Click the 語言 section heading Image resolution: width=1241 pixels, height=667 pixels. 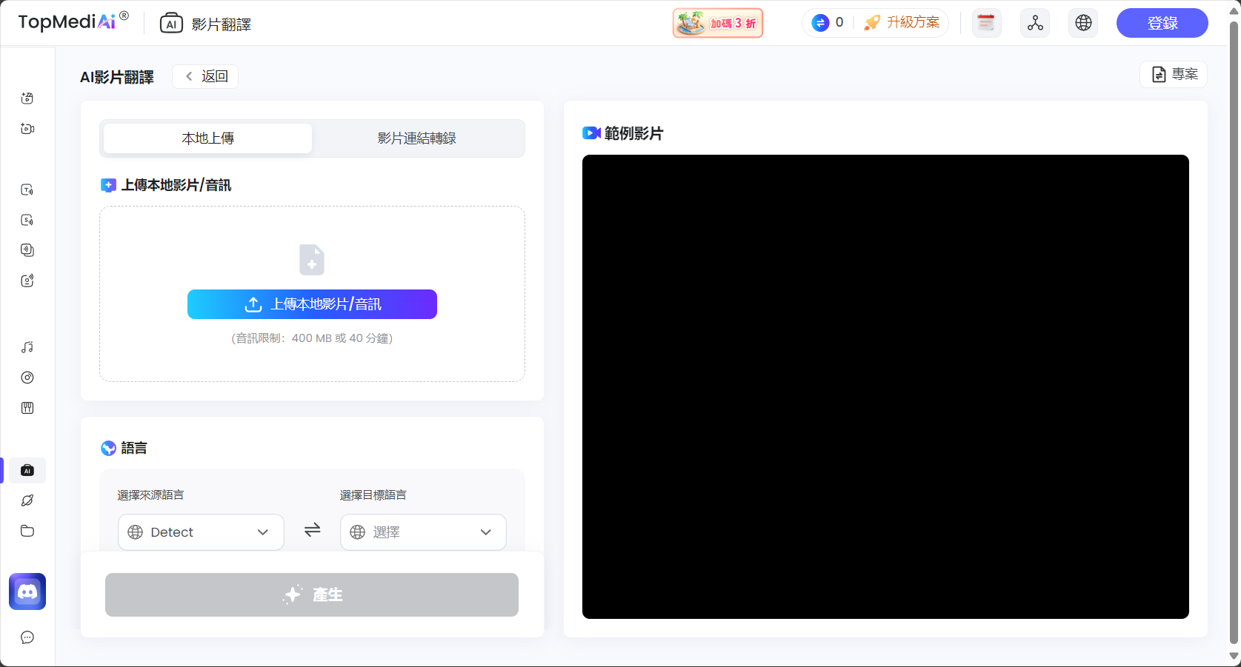(134, 448)
